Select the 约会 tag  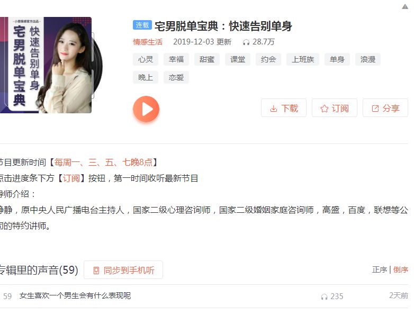coord(268,59)
